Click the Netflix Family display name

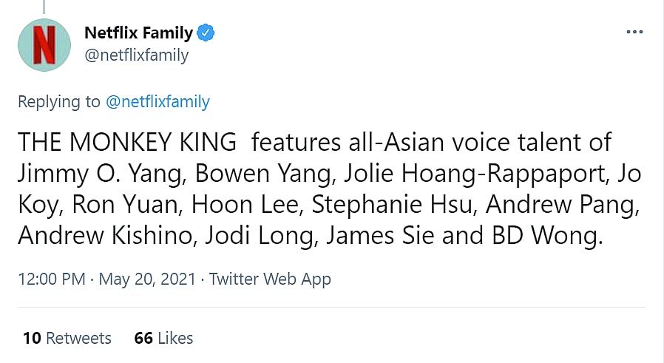[138, 33]
